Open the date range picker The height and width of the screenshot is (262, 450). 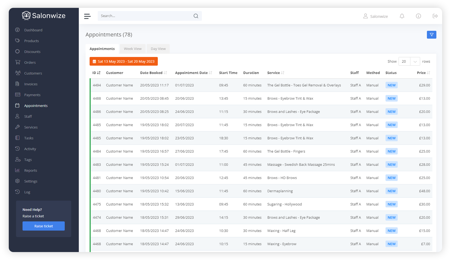(123, 62)
